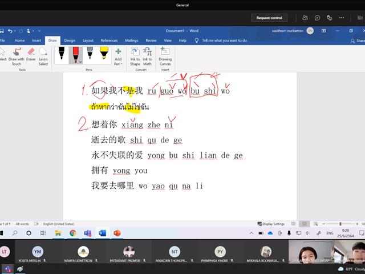Pick the gray pencil pen
Image resolution: width=365 pixels, height=274 pixels.
pyautogui.click(x=90, y=55)
